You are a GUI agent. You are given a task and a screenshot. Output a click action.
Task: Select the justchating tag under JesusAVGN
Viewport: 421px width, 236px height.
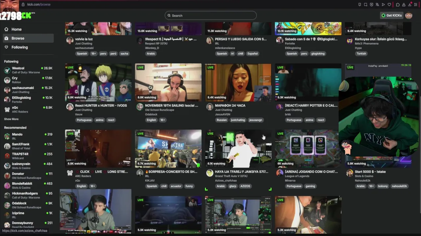coord(238,120)
